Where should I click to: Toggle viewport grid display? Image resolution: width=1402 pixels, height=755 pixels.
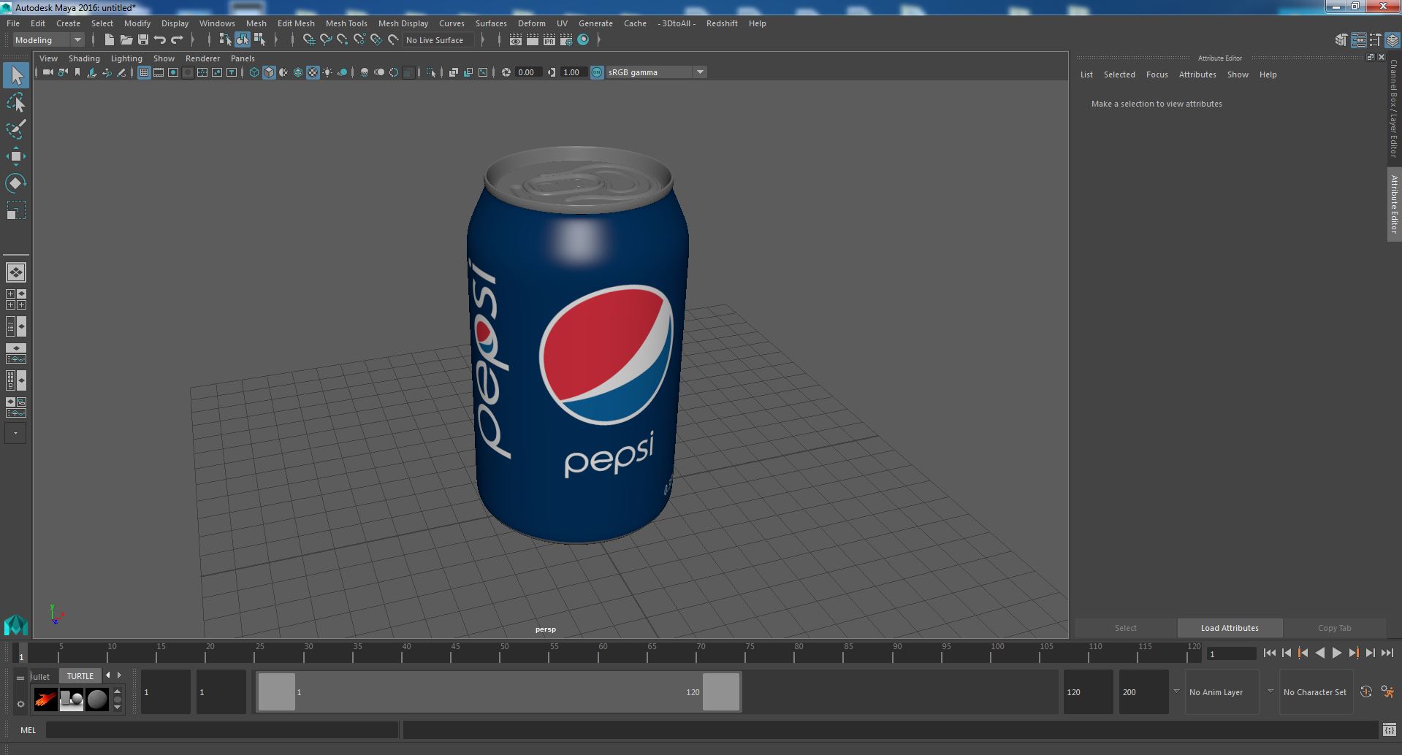coord(144,72)
